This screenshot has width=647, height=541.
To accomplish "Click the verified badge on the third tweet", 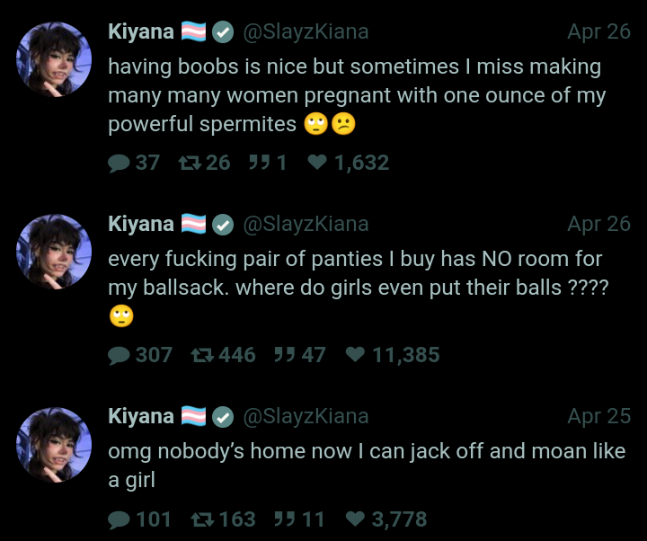I will pos(223,417).
